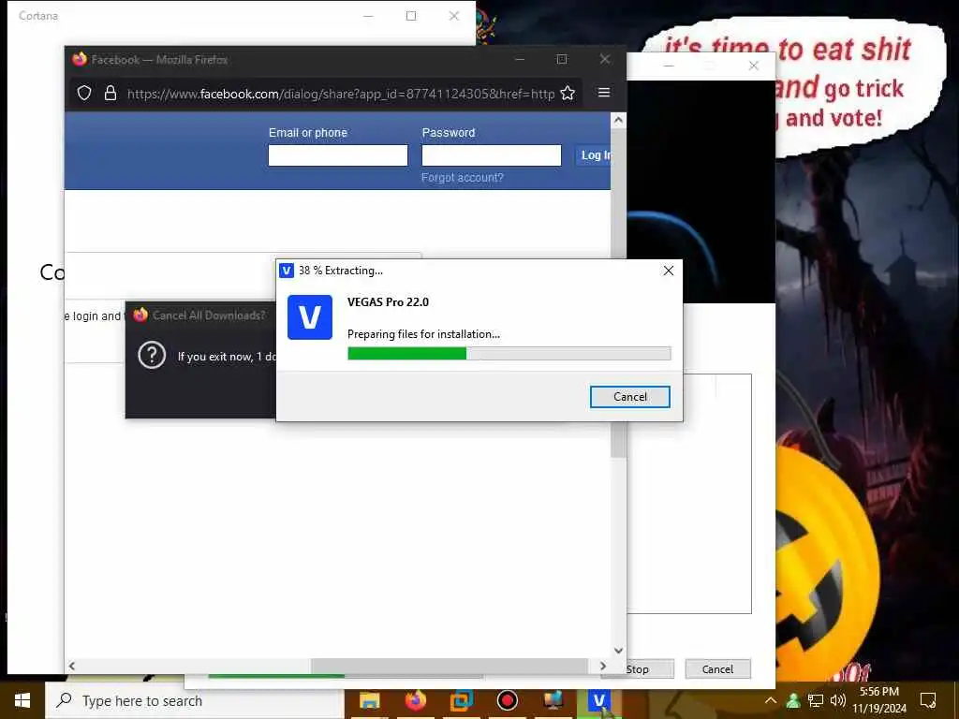Click the Firefox horizontal scrollbar thumb
Viewport: 959px width, 719px height.
pos(450,666)
